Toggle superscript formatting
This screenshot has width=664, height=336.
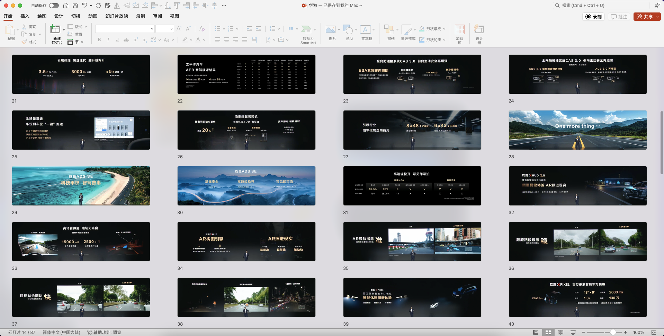coord(136,40)
